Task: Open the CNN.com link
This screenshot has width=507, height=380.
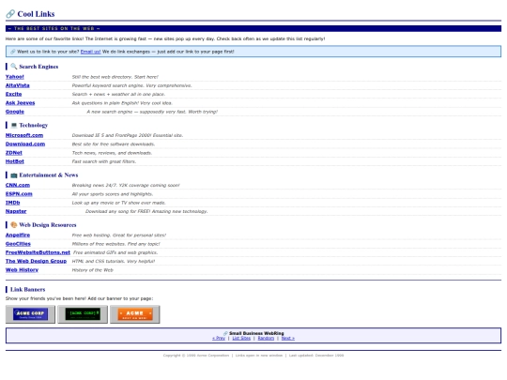Action: [x=18, y=185]
